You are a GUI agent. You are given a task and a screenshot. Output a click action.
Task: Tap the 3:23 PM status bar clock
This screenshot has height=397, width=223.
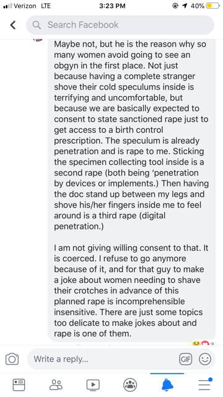[112, 6]
